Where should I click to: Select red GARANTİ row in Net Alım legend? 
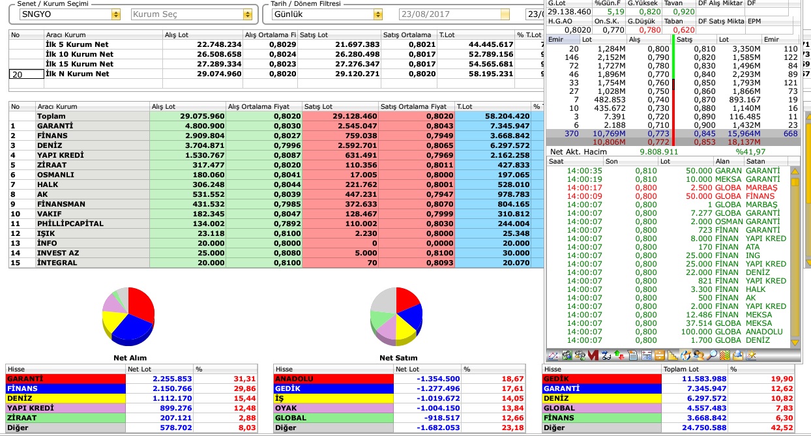point(131,379)
